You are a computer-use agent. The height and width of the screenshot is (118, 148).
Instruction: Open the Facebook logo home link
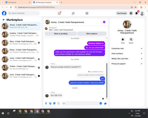[x=4, y=13]
